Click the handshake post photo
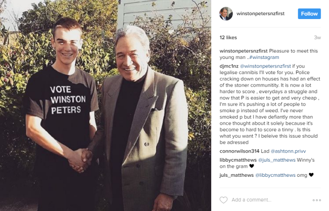329x211 pixels. pos(106,105)
